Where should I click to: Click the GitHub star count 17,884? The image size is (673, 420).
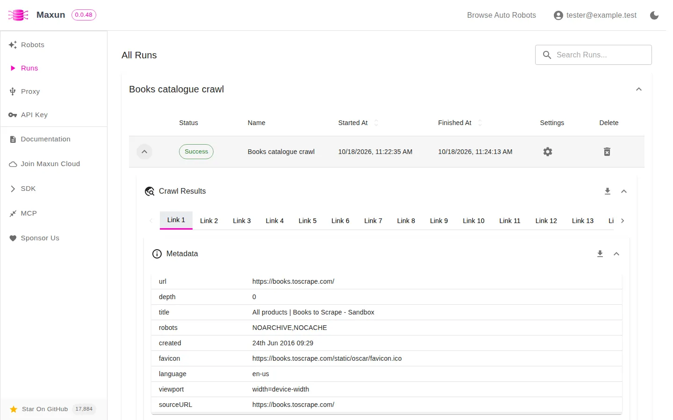(x=84, y=409)
